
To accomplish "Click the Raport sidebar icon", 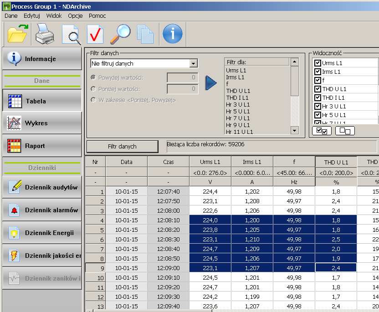I will pos(14,146).
